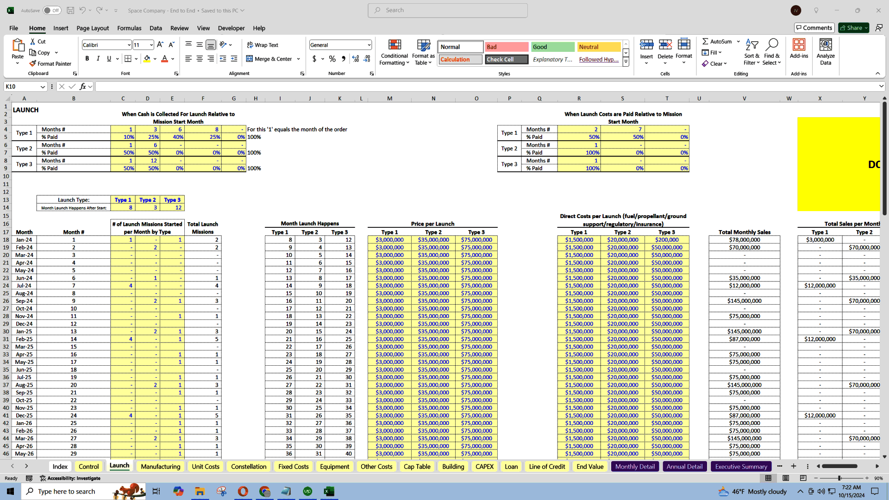Image resolution: width=889 pixels, height=500 pixels.
Task: Click the Align Left icon
Action: tap(188, 59)
